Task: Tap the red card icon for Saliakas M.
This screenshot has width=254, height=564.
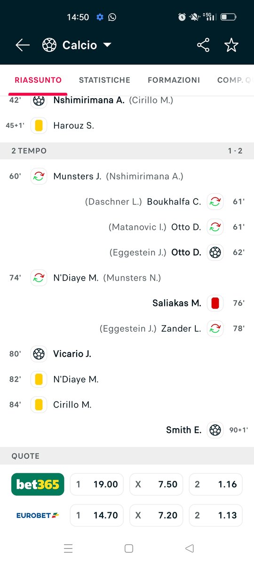Action: coord(215,303)
